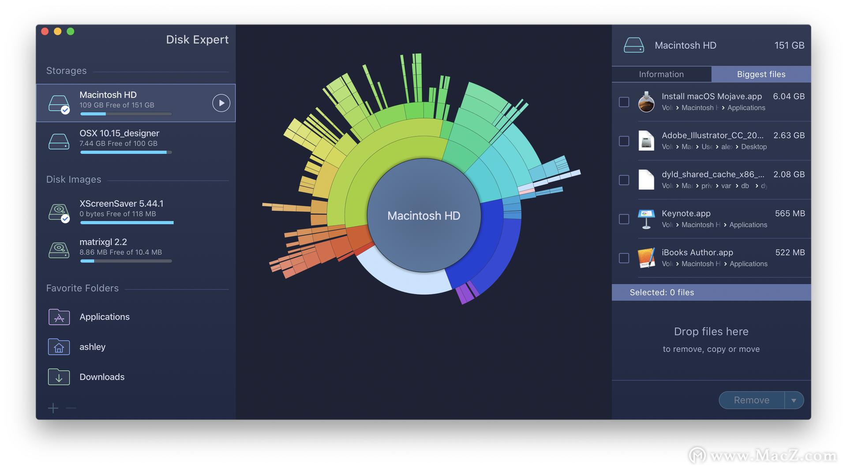The image size is (847, 467).
Task: Click the Adobe Illustrator file icon
Action: (x=646, y=141)
